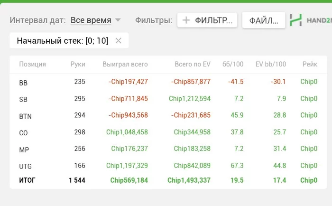This screenshot has width=332, height=206.
Task: Sort by the Позиция column header
Action: click(x=32, y=64)
